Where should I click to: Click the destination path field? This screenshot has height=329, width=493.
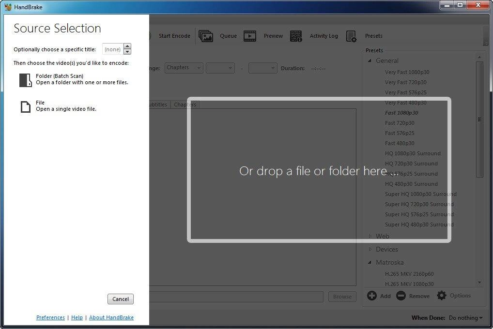(x=236, y=297)
